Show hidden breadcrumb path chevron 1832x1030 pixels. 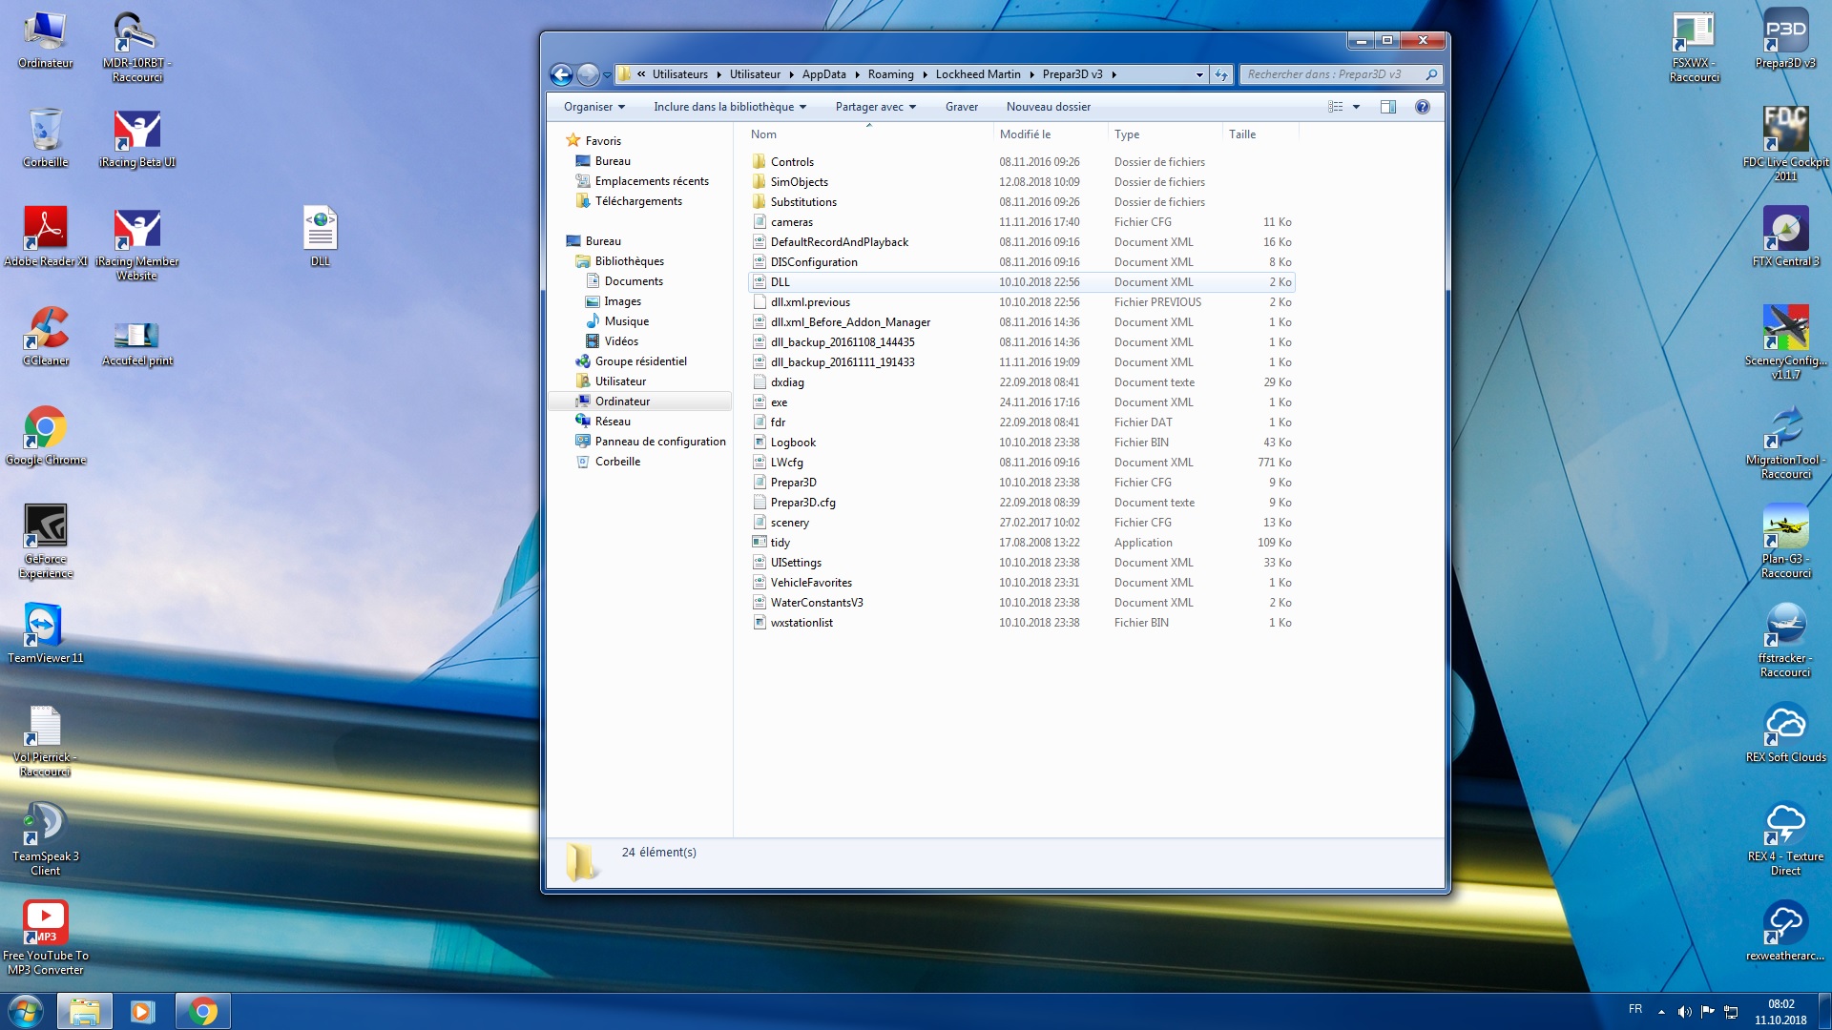[x=641, y=74]
